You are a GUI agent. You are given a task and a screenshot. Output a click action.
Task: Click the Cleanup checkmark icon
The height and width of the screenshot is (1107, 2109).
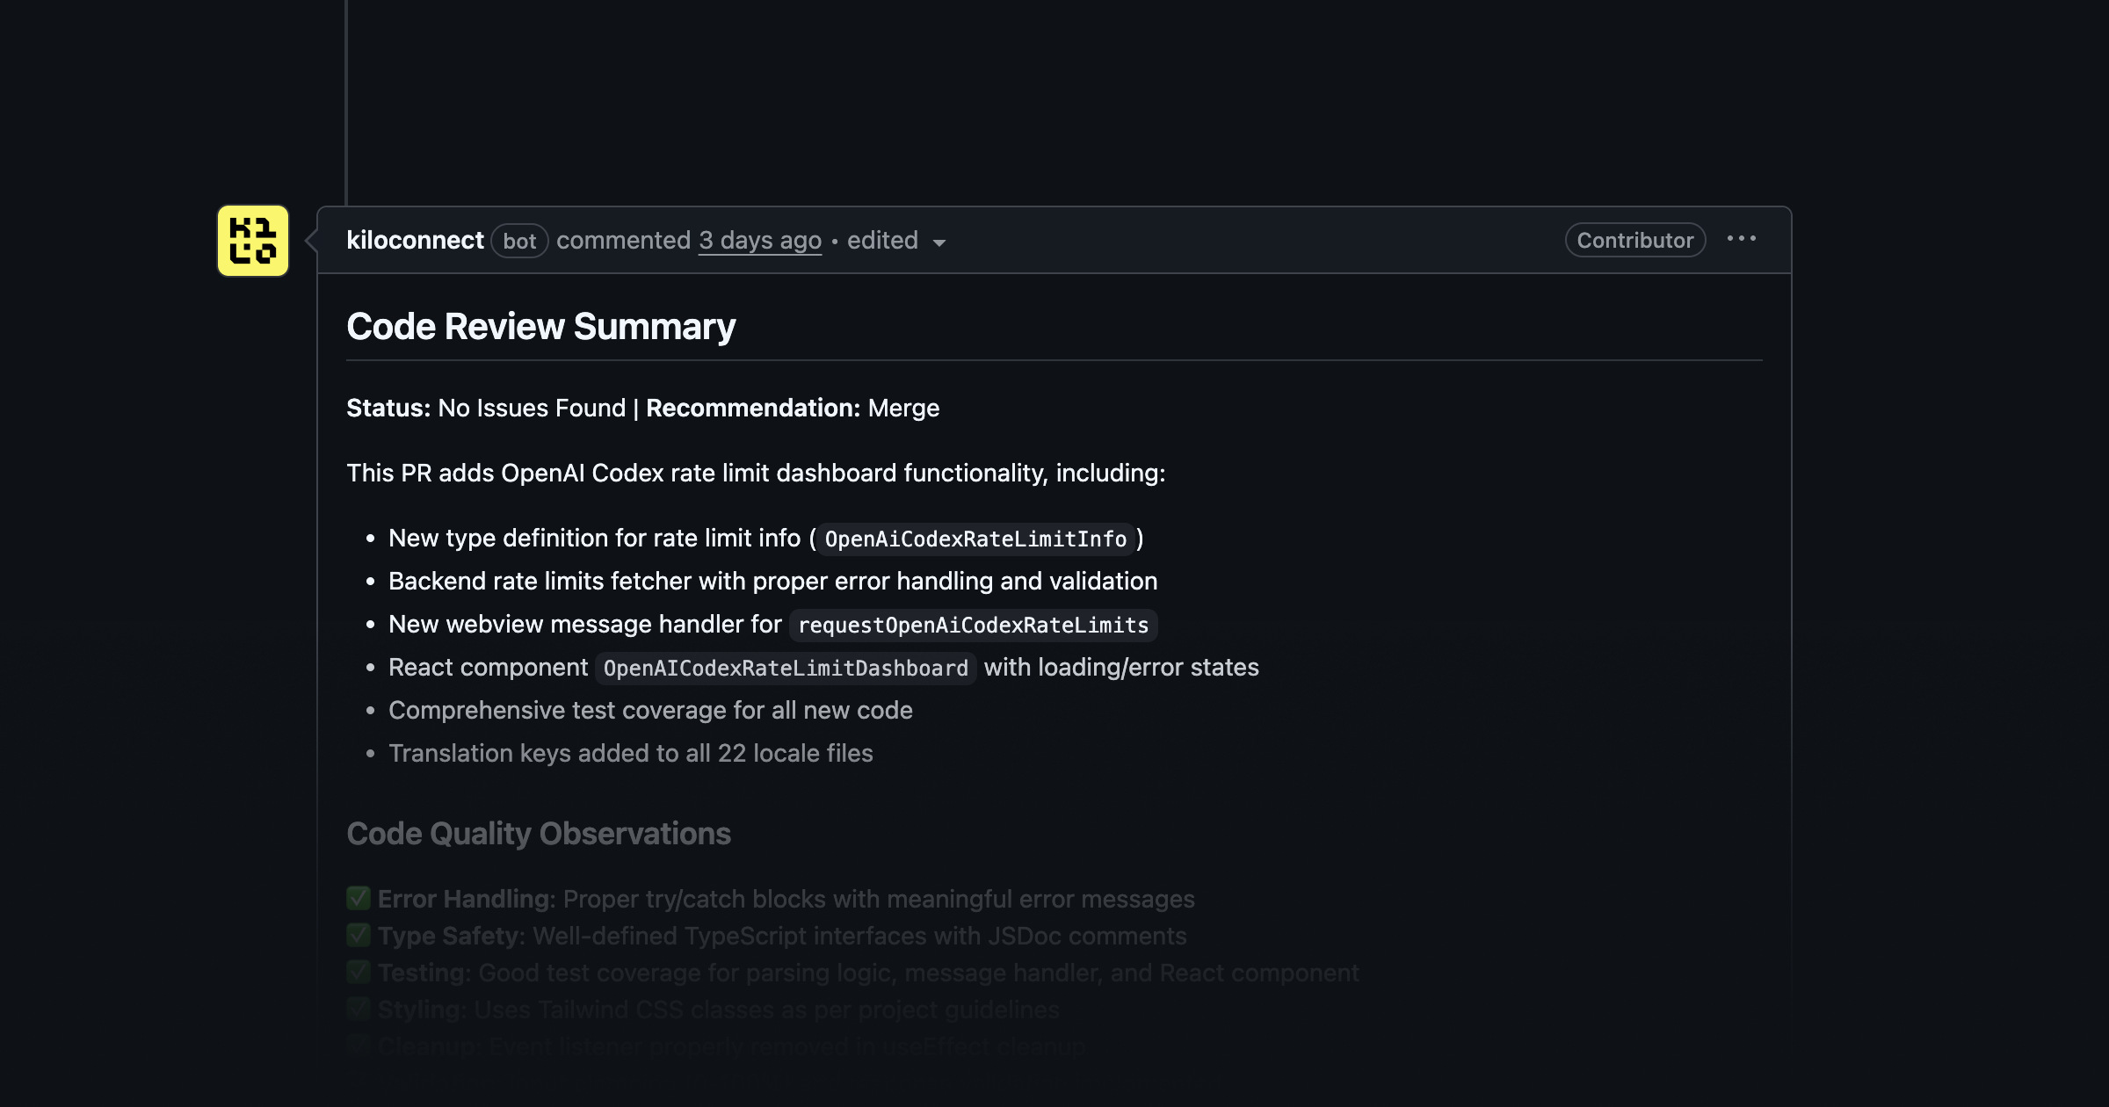pyautogui.click(x=358, y=1044)
